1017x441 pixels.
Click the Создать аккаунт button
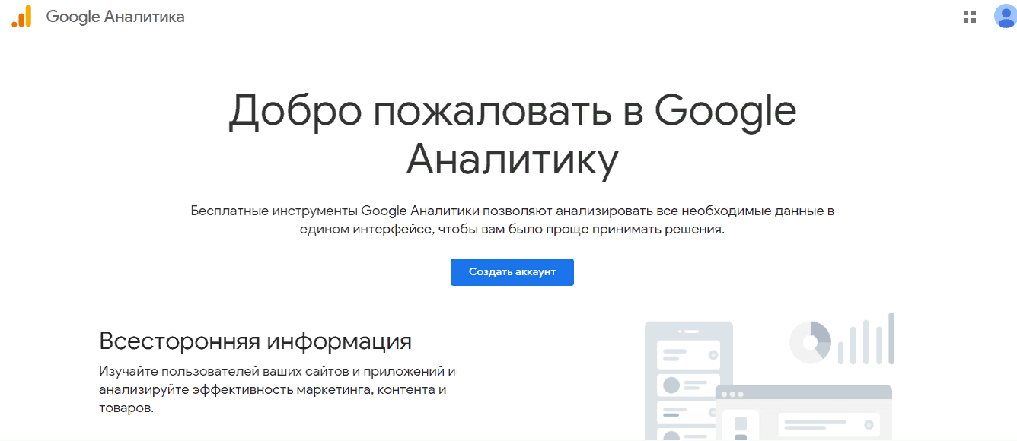(x=512, y=272)
